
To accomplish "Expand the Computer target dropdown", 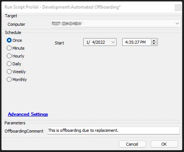I will coord(177,24).
